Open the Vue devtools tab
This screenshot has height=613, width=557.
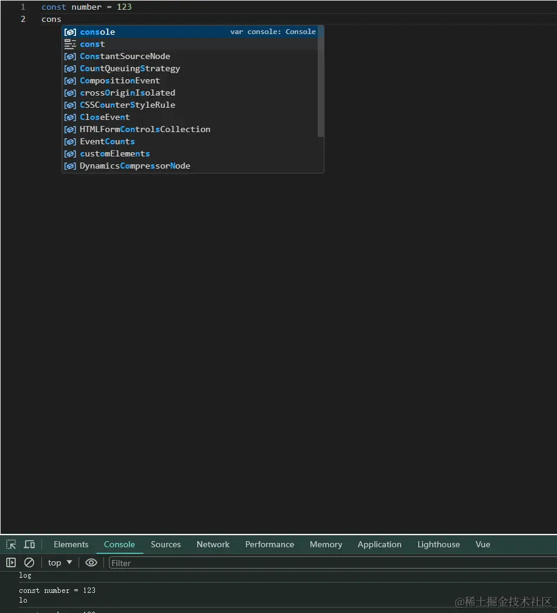483,544
